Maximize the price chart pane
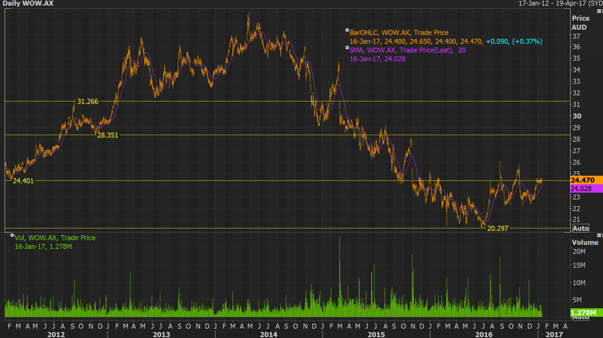Screen dimensions: 603x338 point(599,11)
